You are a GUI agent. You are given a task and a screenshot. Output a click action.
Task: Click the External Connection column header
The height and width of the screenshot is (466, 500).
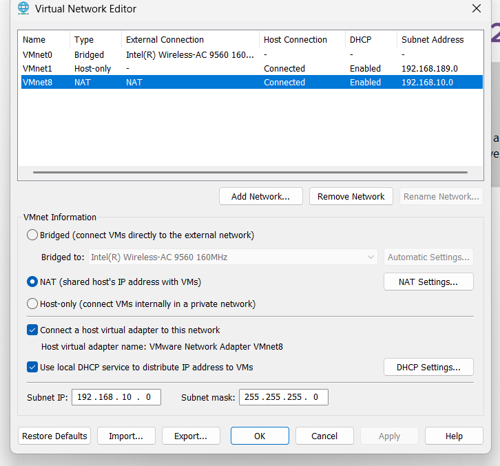[x=165, y=40]
